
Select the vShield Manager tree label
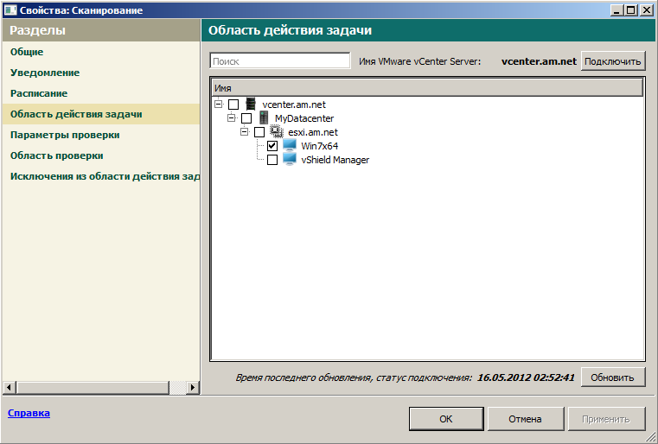[335, 160]
